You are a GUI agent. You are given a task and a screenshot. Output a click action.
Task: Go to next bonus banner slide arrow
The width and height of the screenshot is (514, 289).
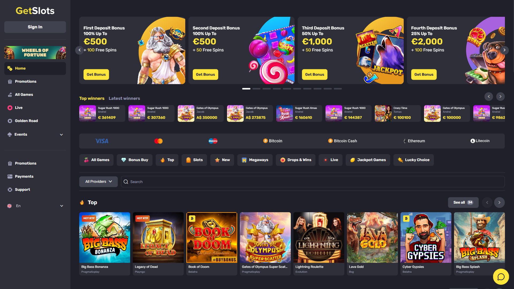pyautogui.click(x=504, y=50)
